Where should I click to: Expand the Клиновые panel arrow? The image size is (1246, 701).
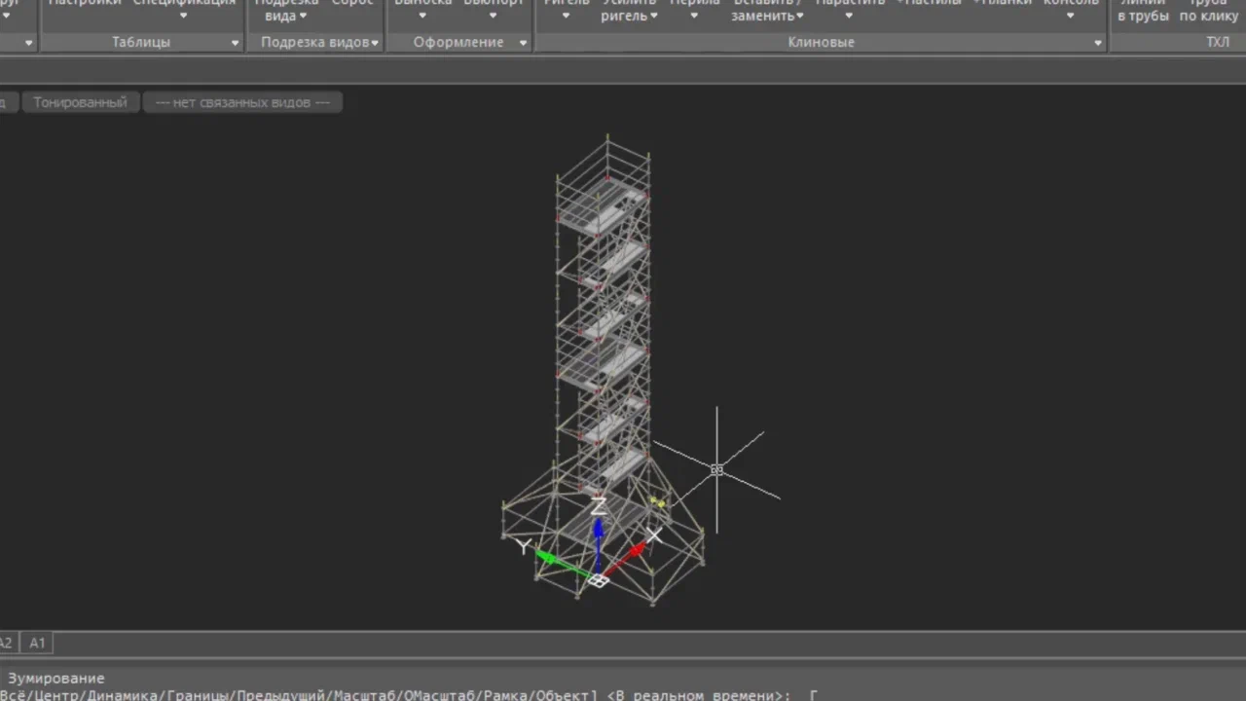(1098, 43)
